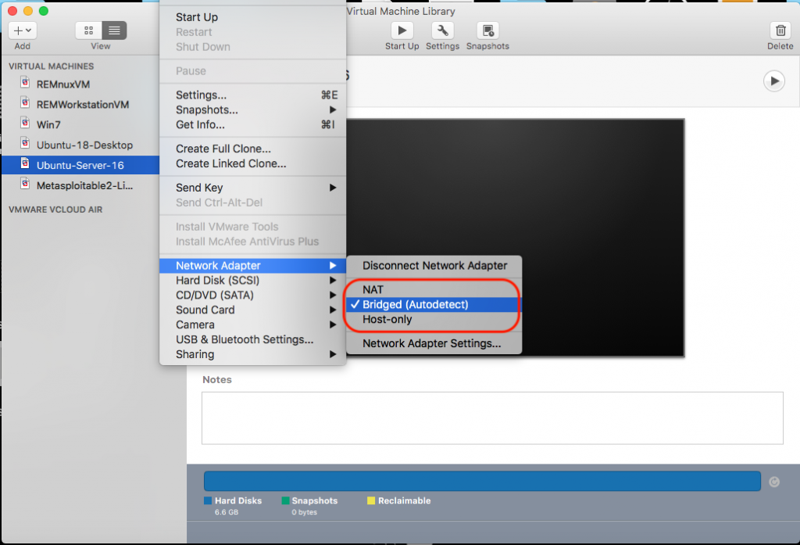The image size is (800, 545).
Task: Click the 0 bytes snapshots value
Action: (x=305, y=512)
